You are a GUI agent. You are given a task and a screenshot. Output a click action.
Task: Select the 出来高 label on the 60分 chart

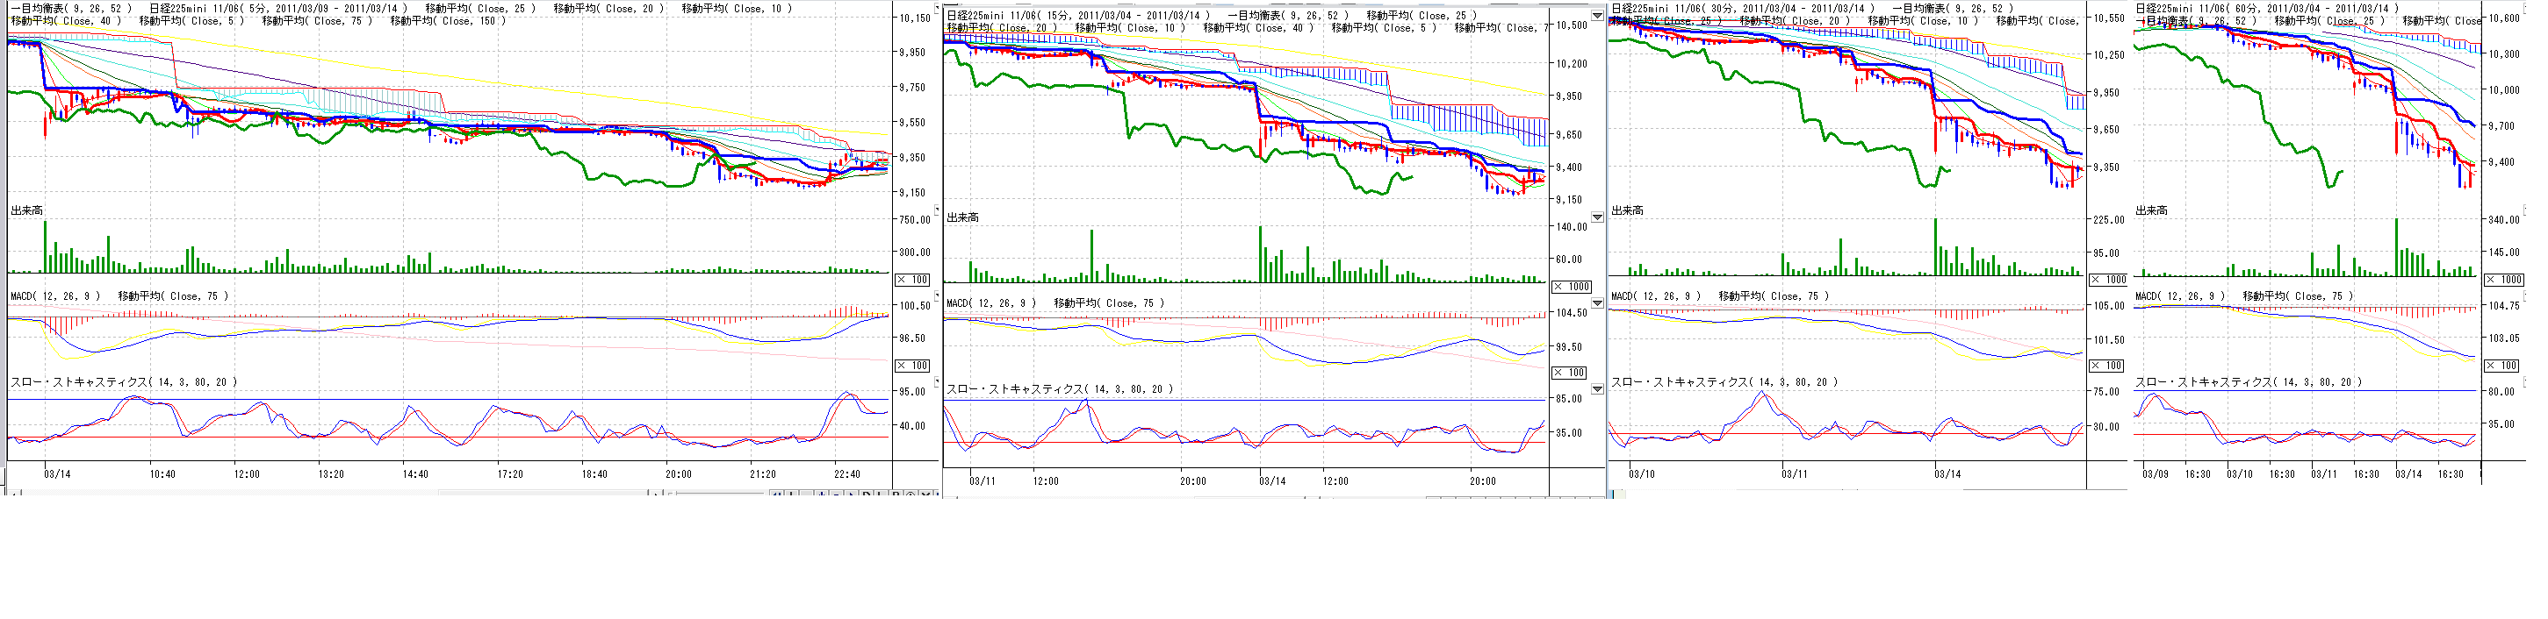pyautogui.click(x=2151, y=210)
